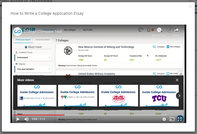The width and height of the screenshot is (197, 134).
Task: Click the average SAT score value 1300
Action: pos(81,60)
